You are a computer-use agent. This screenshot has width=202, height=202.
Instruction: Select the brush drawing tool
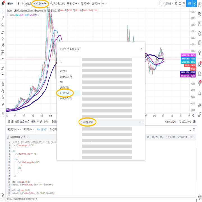click(3, 32)
